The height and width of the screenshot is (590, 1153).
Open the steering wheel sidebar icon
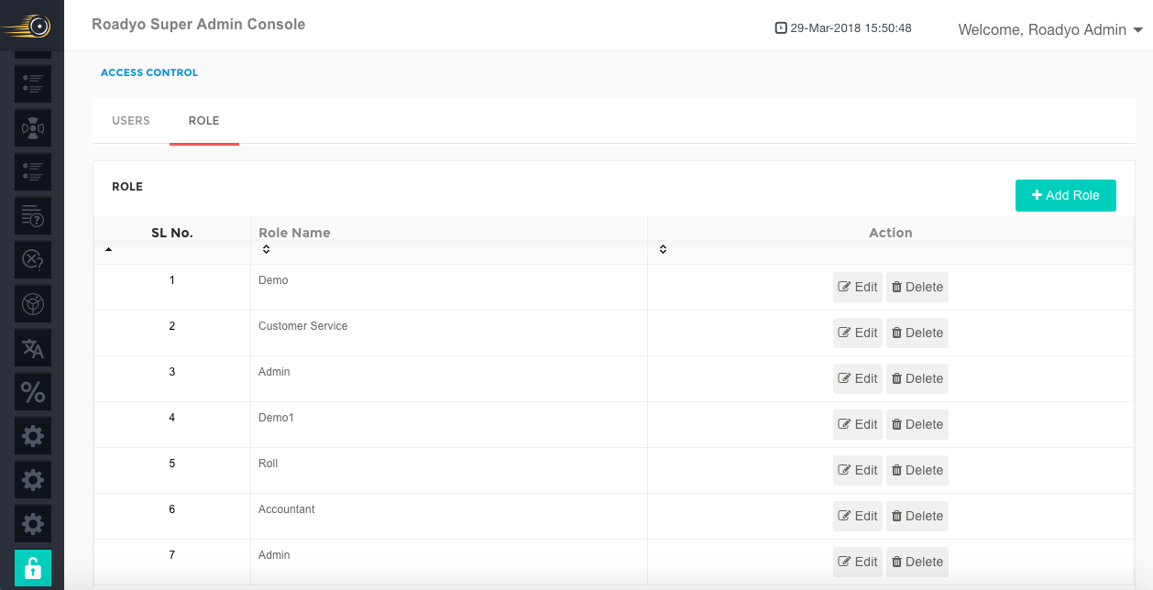pos(33,304)
